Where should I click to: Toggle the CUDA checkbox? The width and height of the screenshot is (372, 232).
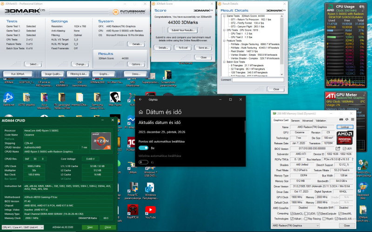[306, 213]
